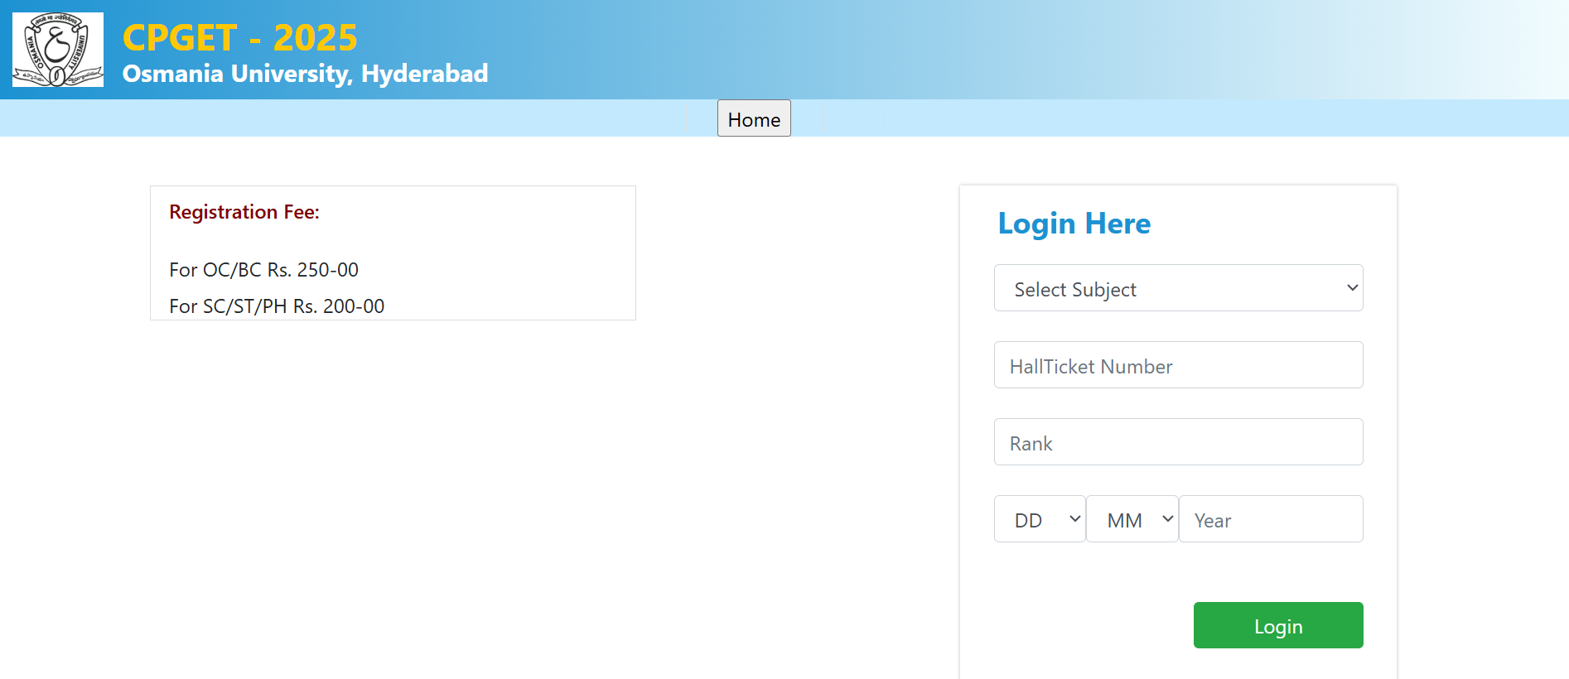The image size is (1569, 679).
Task: Open the Home menu item
Action: (754, 118)
